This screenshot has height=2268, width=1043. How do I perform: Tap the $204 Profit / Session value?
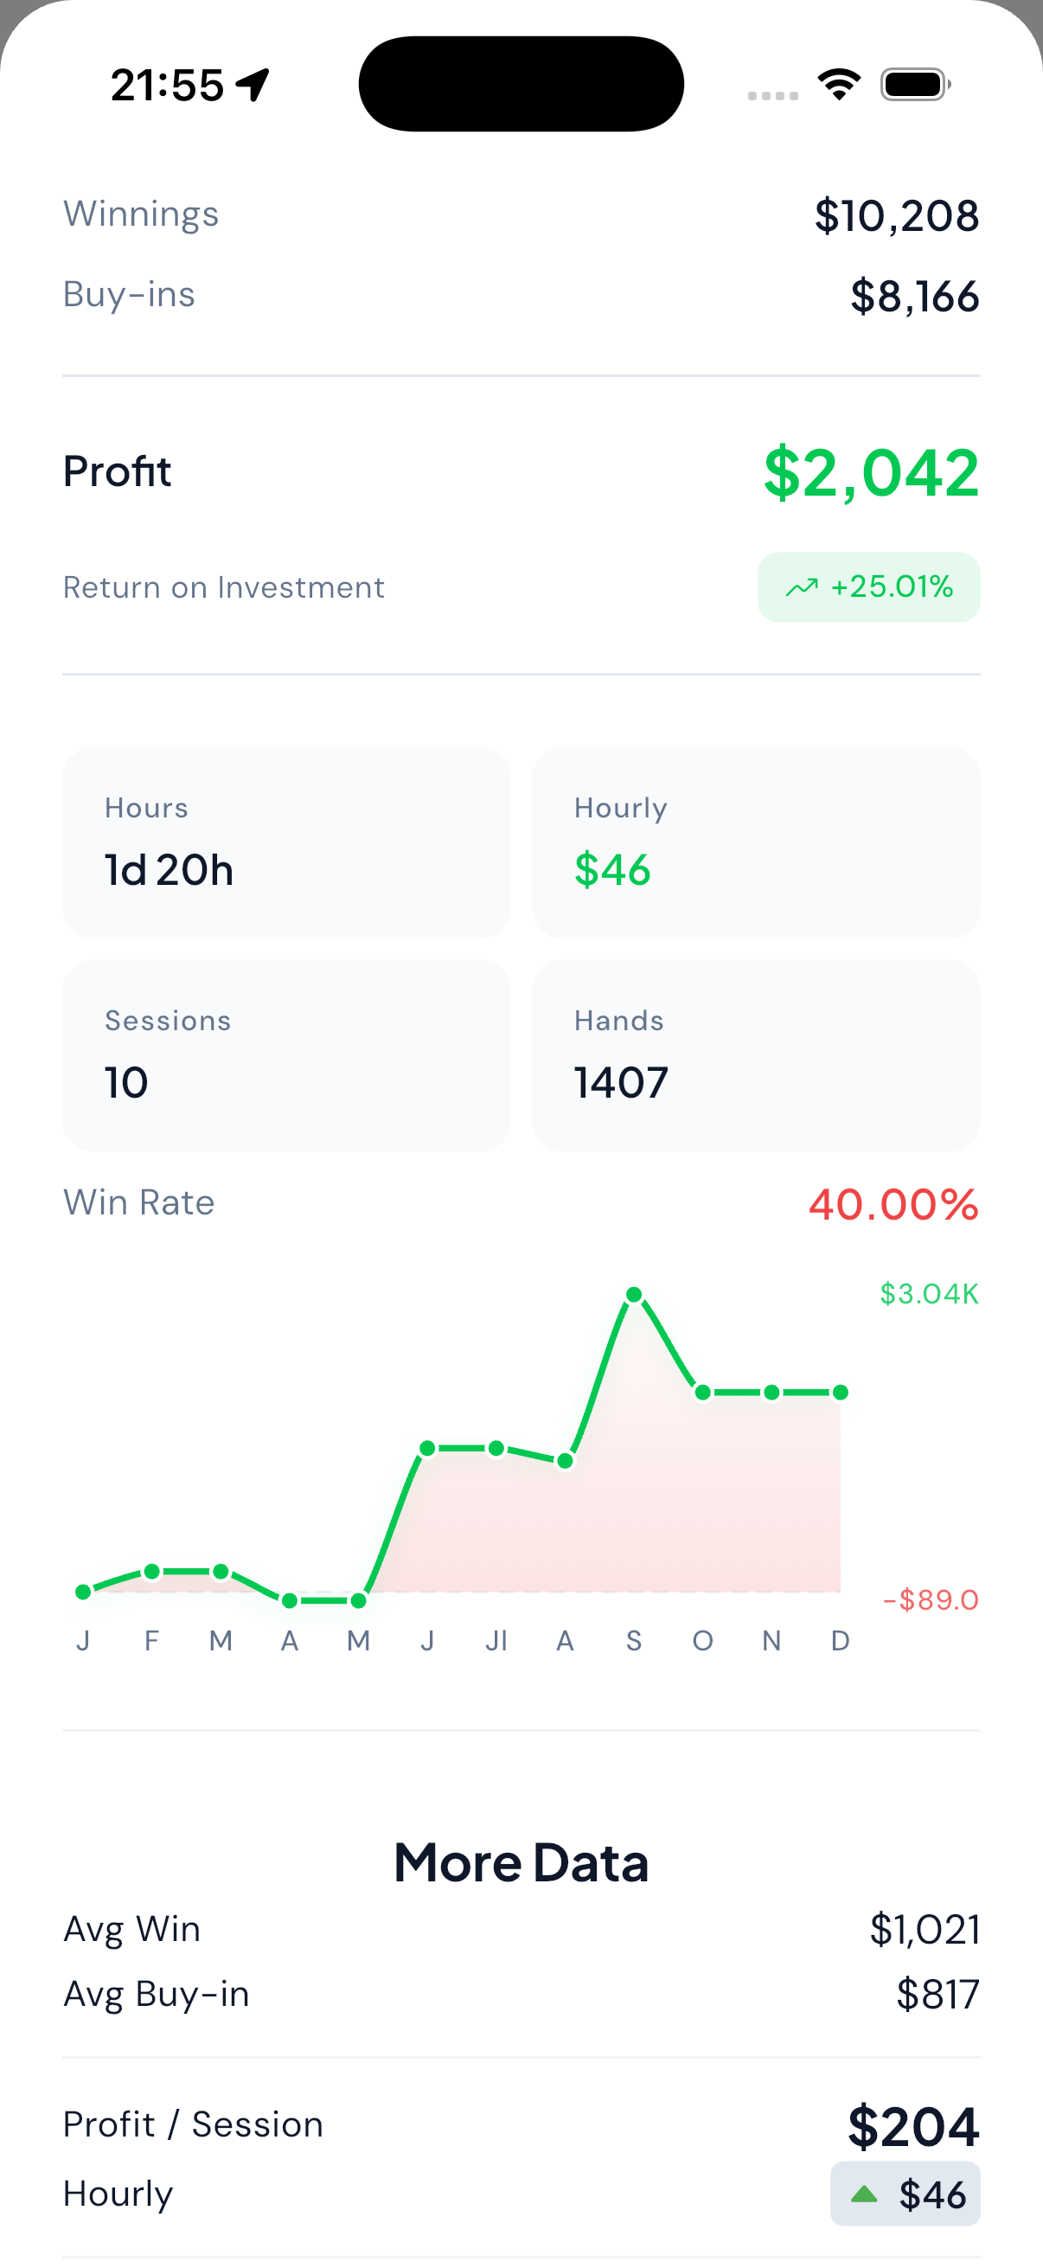tap(912, 2126)
